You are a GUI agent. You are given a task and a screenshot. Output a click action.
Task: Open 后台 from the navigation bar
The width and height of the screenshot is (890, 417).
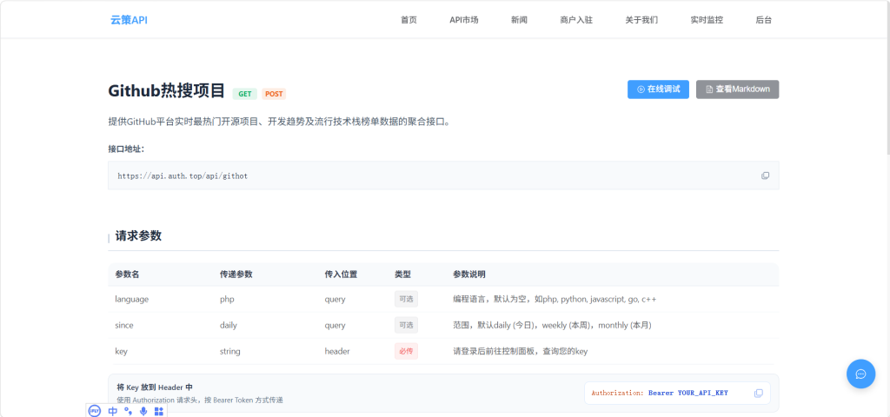click(x=763, y=20)
